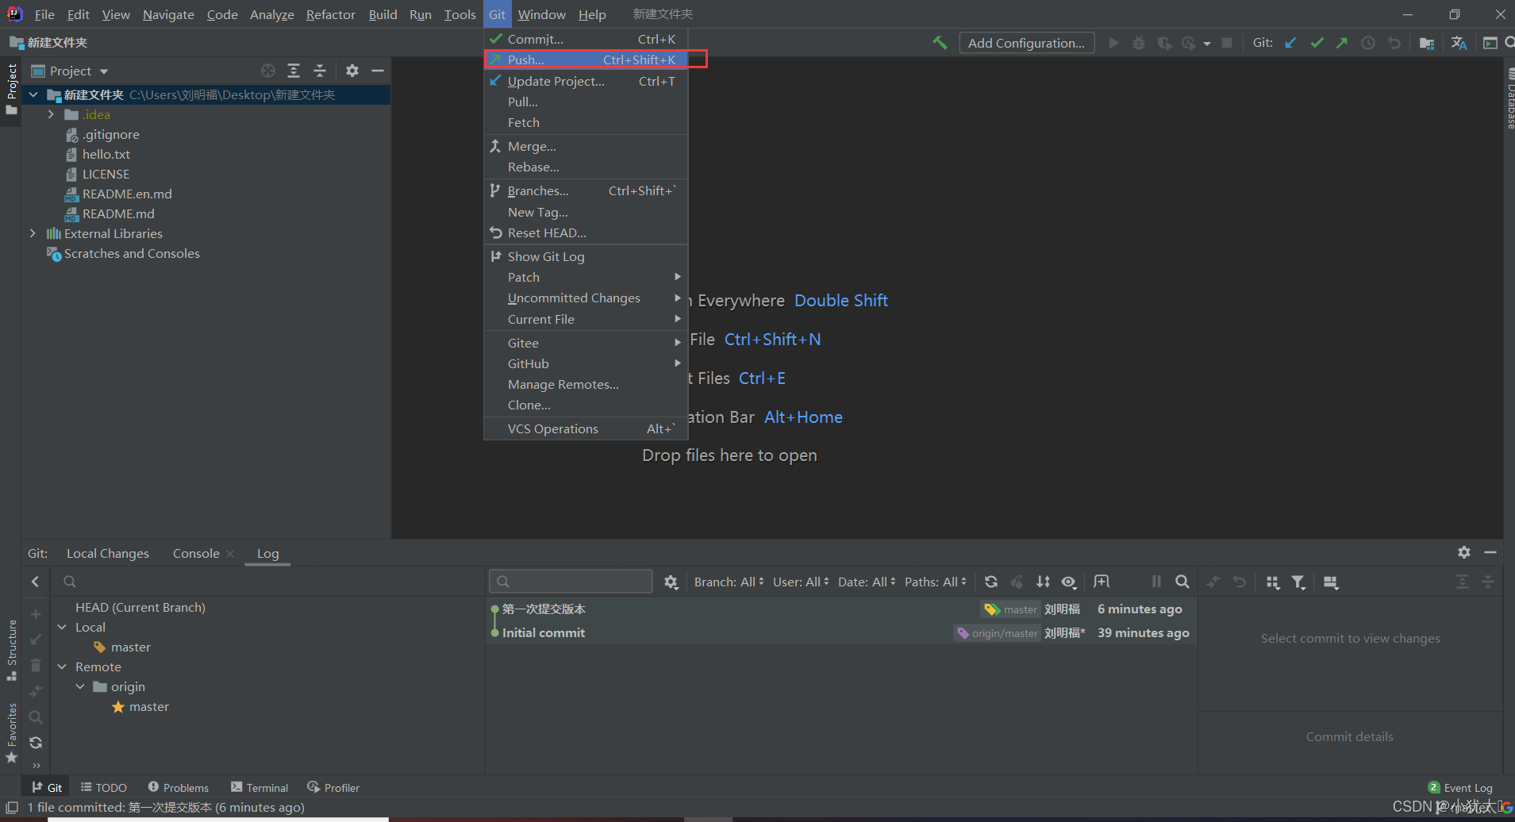
Task: Collapse the origin remote node
Action: (80, 686)
